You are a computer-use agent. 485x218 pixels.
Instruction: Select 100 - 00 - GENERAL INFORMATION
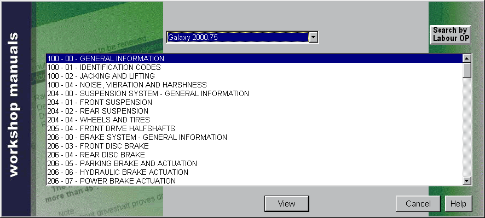point(254,58)
